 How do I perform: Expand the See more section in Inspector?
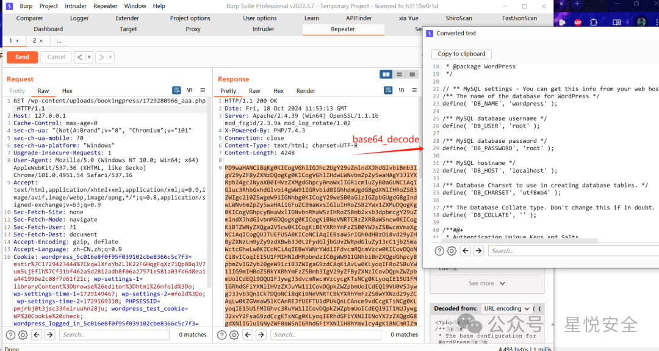click(x=487, y=283)
